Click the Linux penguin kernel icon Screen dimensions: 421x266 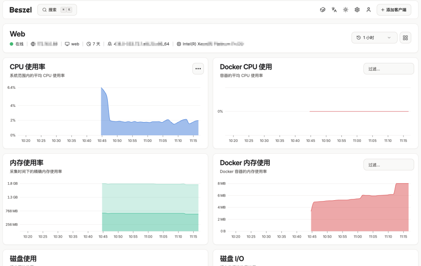pyautogui.click(x=110, y=44)
